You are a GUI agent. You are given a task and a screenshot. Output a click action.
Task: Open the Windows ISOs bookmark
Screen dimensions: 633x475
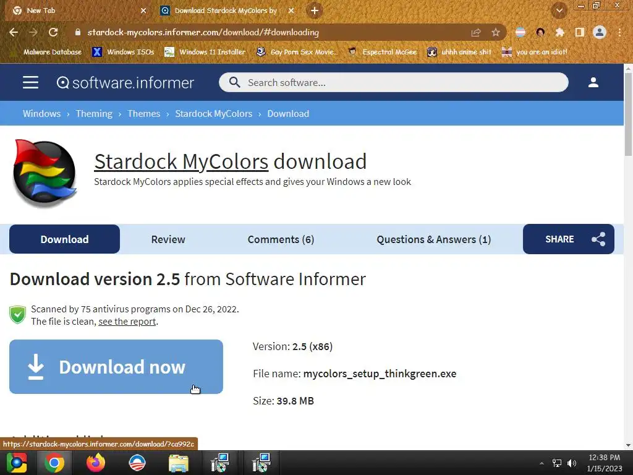coord(123,52)
